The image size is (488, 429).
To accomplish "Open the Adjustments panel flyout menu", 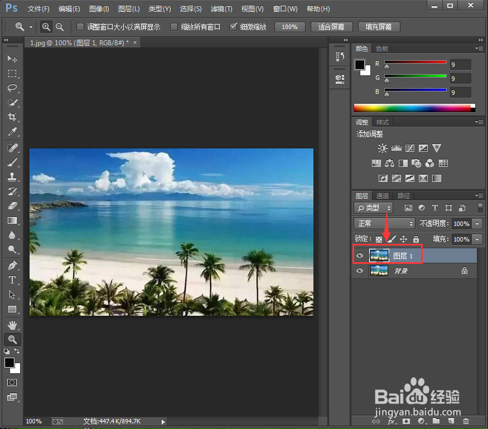I will click(x=479, y=122).
